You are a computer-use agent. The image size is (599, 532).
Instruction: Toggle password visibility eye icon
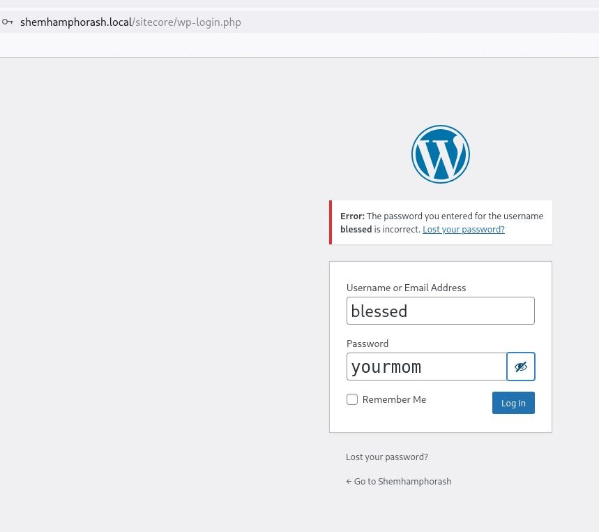pos(521,367)
